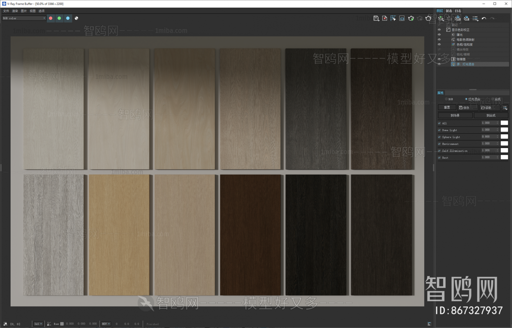Uncheck the Dome Light checkbox

pos(439,130)
